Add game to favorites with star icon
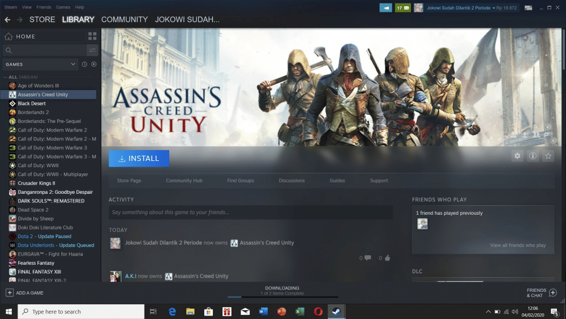566x319 pixels. point(548,156)
